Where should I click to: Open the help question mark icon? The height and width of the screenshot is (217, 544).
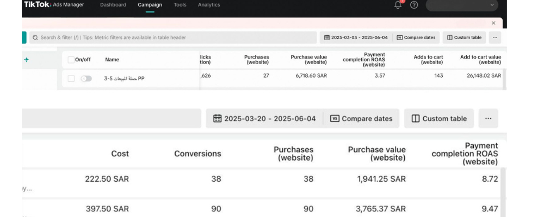(x=414, y=5)
